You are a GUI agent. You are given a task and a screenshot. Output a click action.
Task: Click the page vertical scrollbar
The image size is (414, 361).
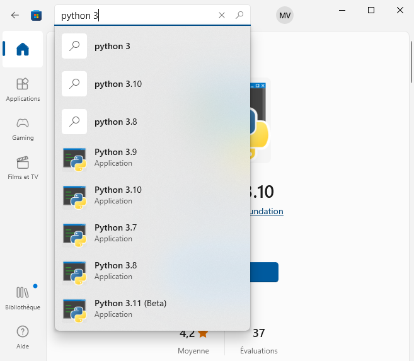pyautogui.click(x=411, y=62)
